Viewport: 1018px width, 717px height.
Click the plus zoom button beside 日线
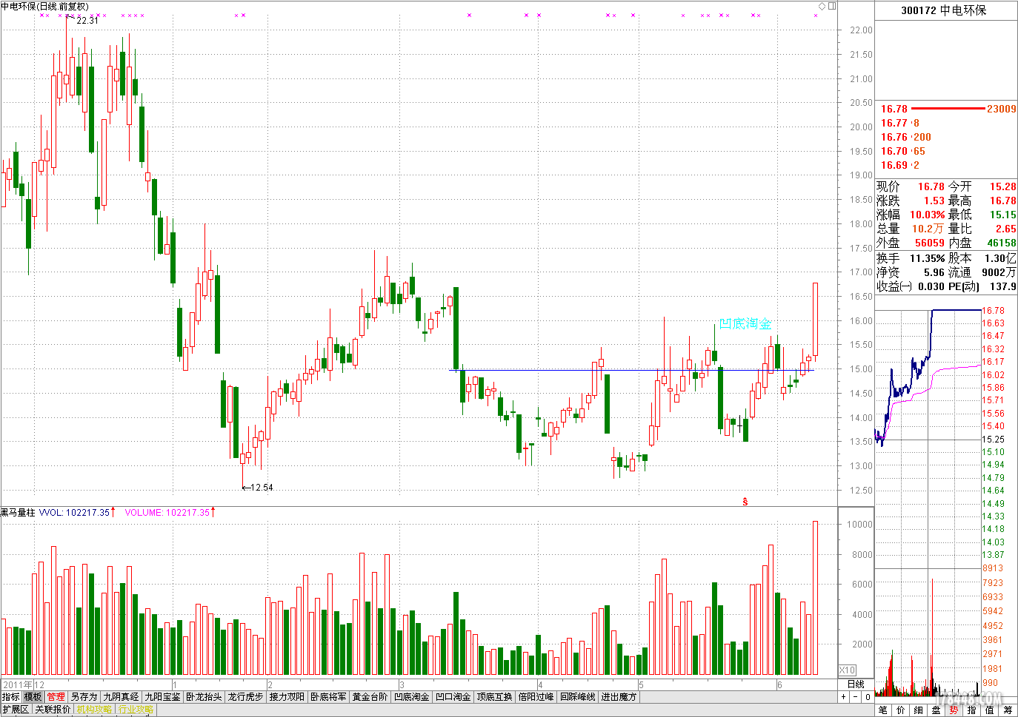coord(843,697)
